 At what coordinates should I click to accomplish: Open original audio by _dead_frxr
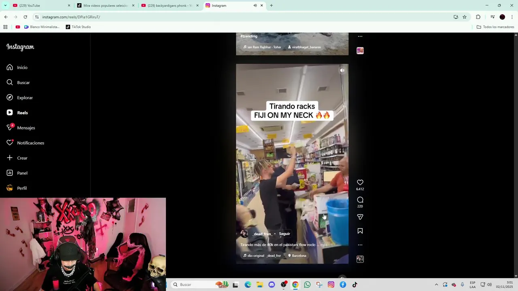pyautogui.click(x=262, y=255)
